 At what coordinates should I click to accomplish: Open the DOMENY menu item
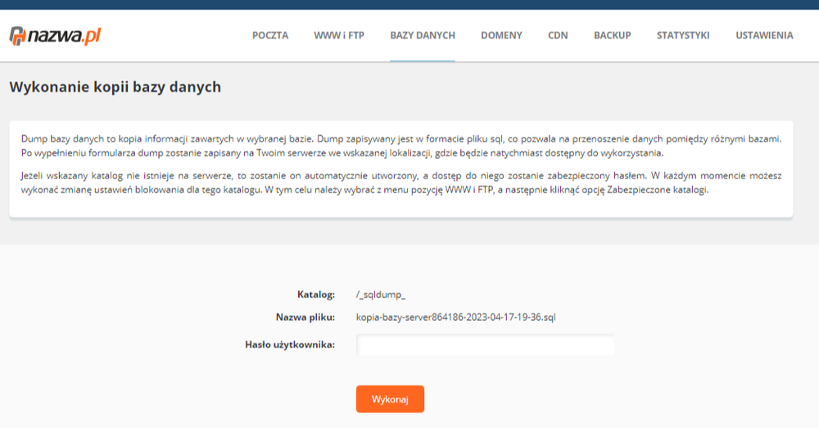(x=501, y=35)
